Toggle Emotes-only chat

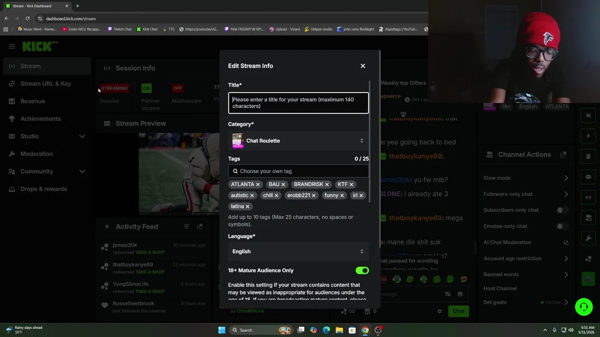tap(562, 226)
